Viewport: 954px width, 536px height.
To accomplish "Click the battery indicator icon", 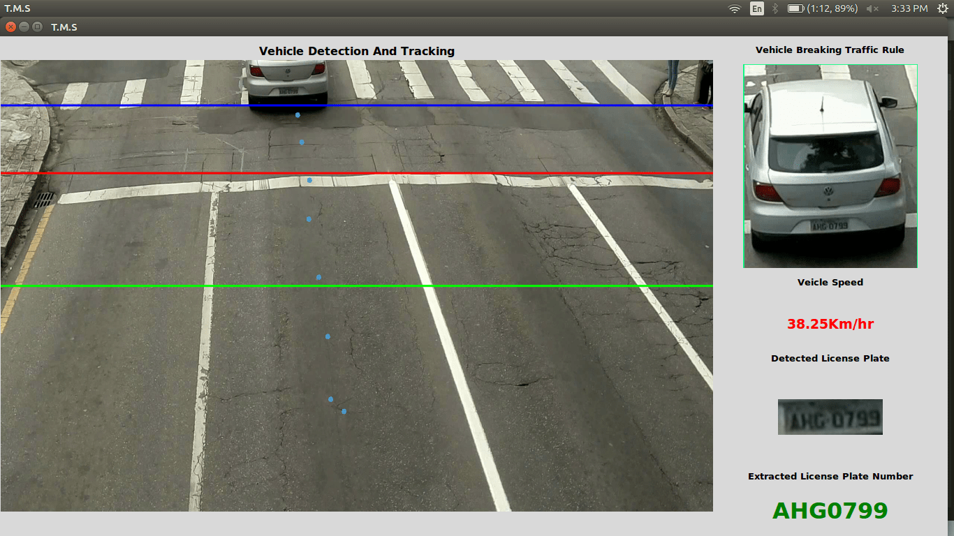I will (796, 8).
